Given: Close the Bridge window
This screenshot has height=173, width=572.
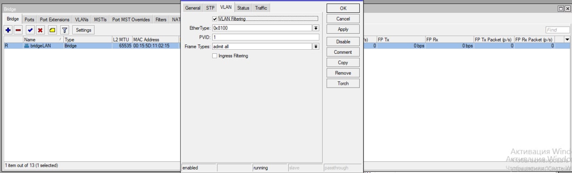Looking at the screenshot, I should click(568, 8).
